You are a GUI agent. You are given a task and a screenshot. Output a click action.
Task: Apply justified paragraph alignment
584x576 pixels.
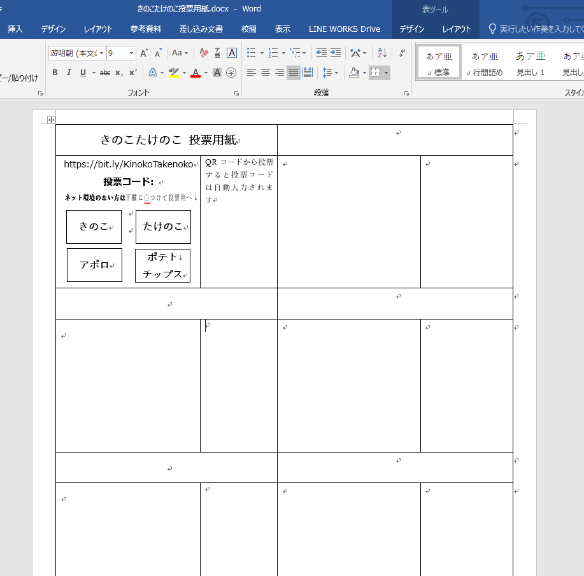pyautogui.click(x=292, y=73)
